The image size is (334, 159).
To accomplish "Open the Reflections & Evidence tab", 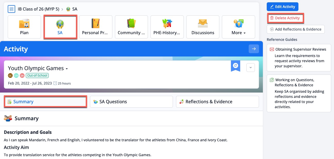I will (x=217, y=101).
